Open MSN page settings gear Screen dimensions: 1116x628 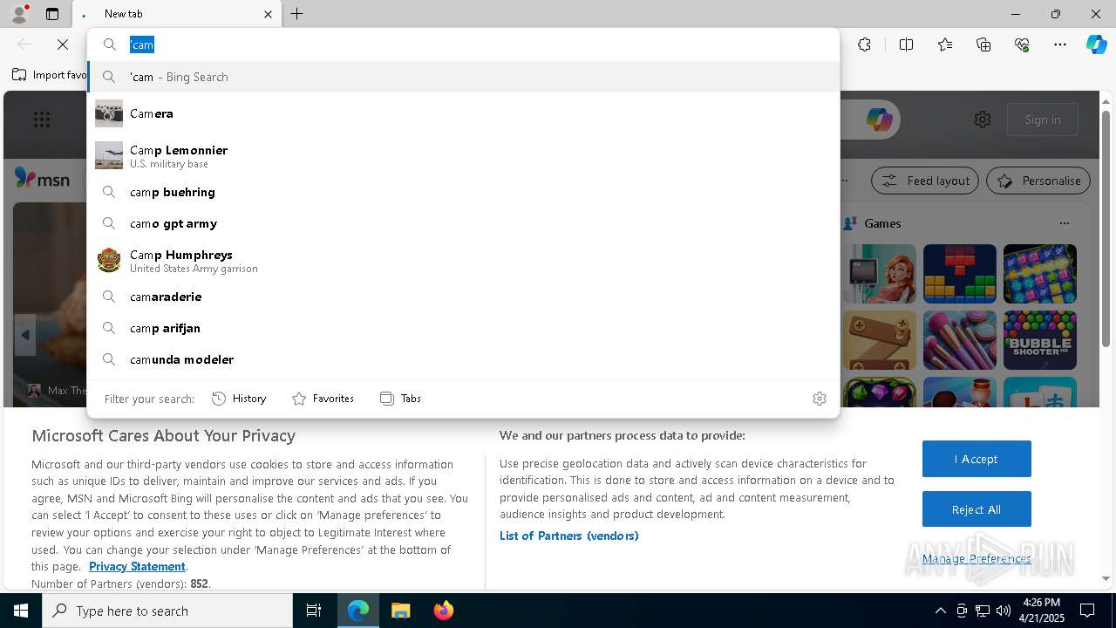click(x=983, y=119)
